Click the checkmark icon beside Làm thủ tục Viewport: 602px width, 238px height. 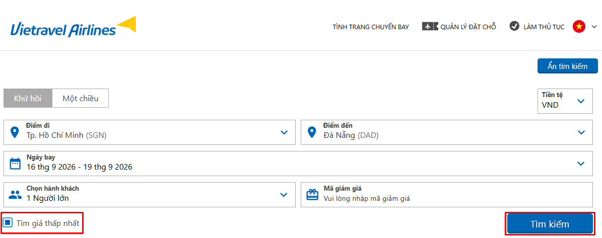tap(514, 26)
